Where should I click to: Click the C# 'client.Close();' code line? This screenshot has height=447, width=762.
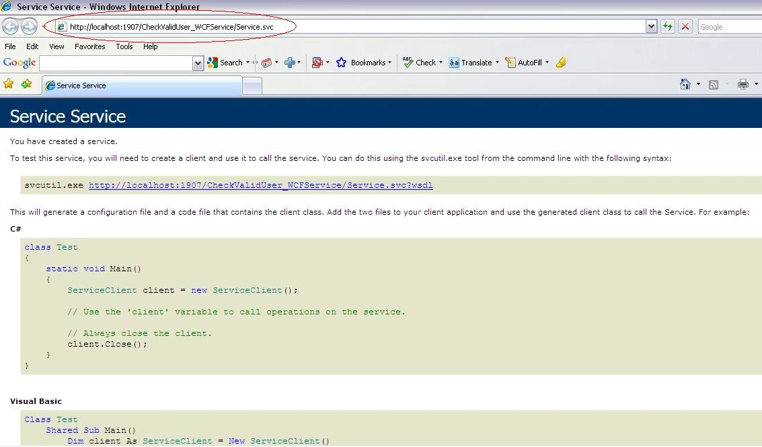pyautogui.click(x=107, y=344)
